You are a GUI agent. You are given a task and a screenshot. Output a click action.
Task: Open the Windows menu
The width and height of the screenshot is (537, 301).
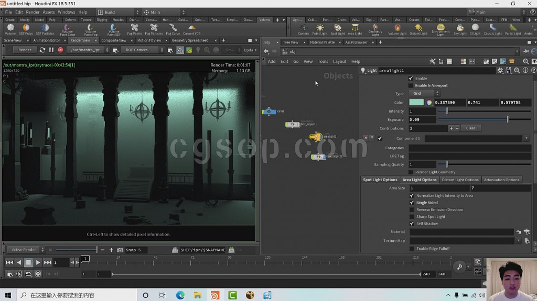point(67,12)
